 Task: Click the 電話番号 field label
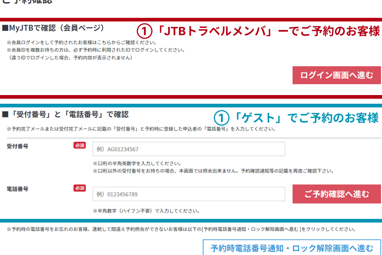click(17, 189)
